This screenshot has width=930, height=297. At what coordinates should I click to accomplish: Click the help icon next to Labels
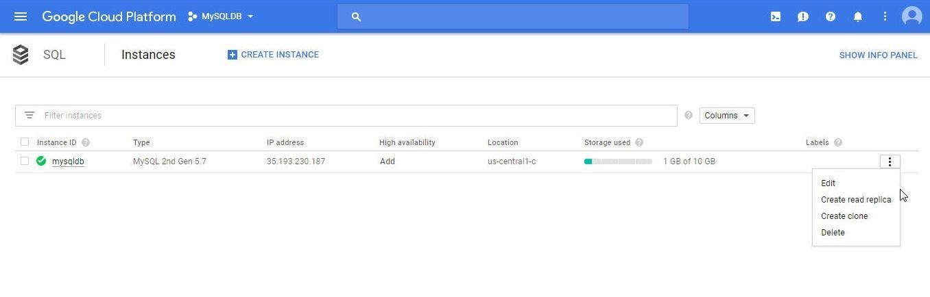tap(838, 142)
